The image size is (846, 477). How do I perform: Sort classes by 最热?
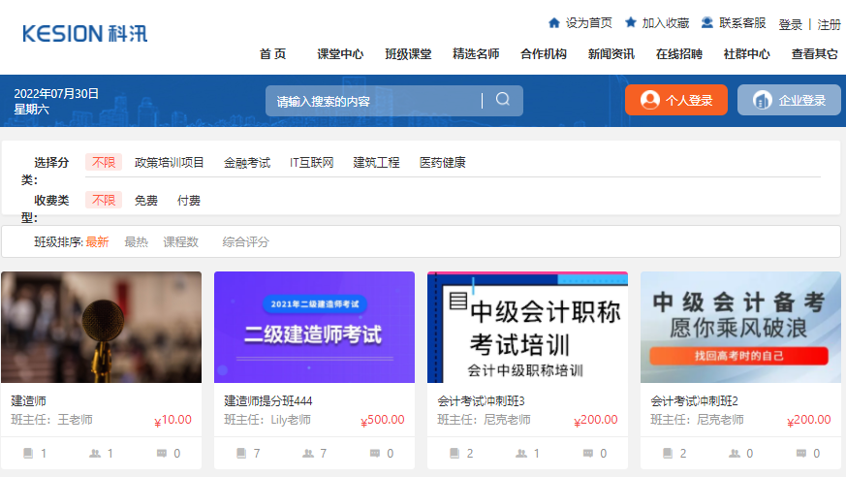[x=136, y=242]
